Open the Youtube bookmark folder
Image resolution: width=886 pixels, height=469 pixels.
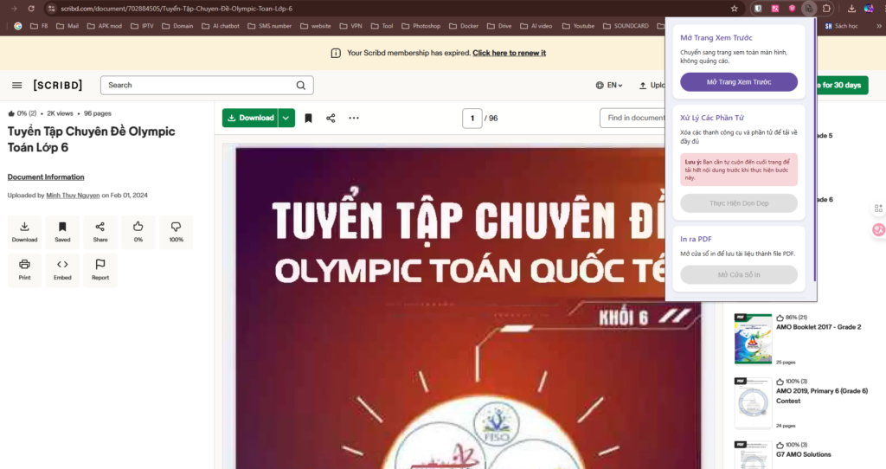point(578,26)
